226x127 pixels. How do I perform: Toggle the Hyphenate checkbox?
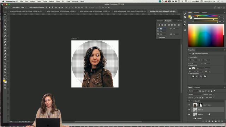pos(158,37)
